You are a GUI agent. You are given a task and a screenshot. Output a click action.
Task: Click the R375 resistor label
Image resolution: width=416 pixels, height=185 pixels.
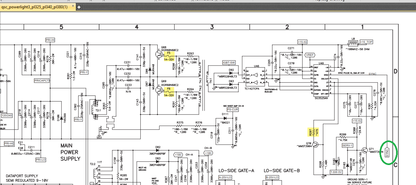[180, 123]
